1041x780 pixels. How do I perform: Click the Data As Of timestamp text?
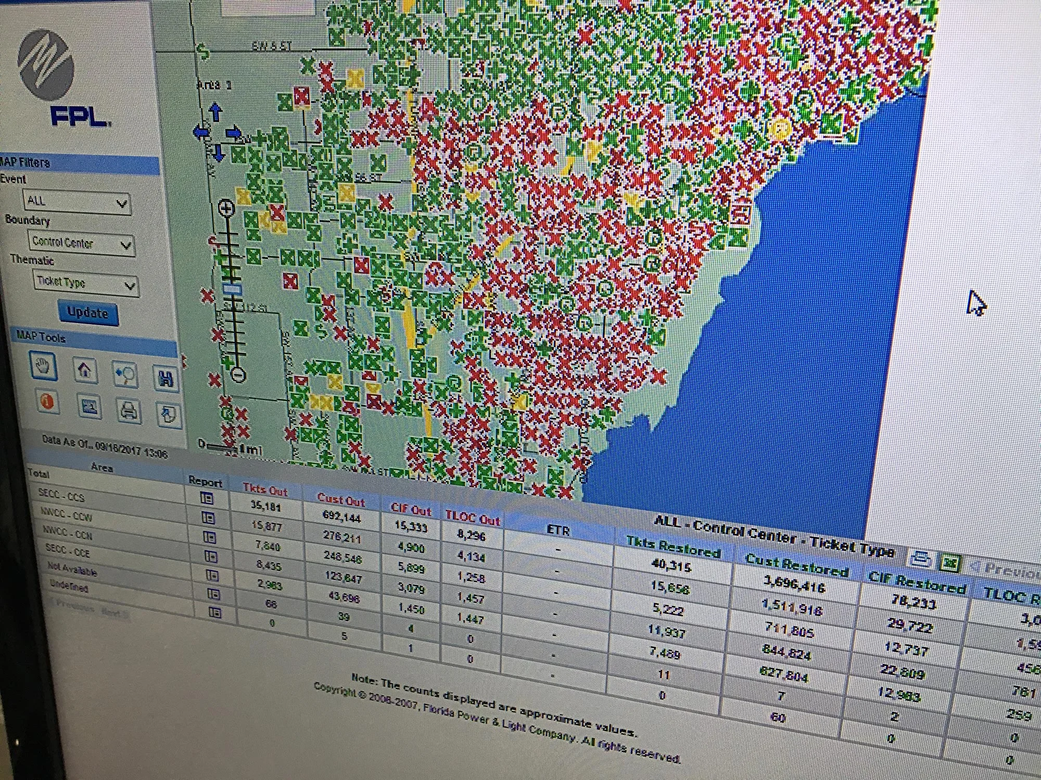click(x=105, y=447)
